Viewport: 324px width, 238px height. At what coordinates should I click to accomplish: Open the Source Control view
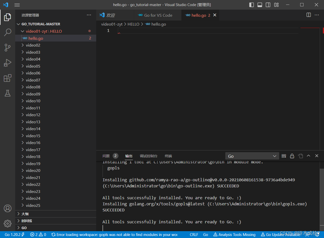(8, 48)
